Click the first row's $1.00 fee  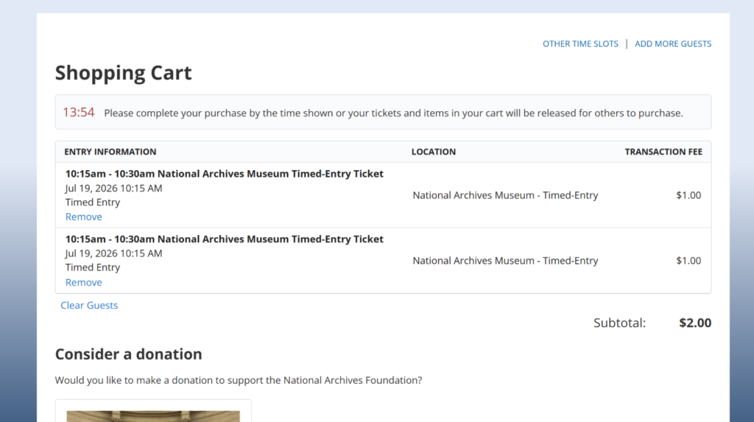pyautogui.click(x=688, y=195)
